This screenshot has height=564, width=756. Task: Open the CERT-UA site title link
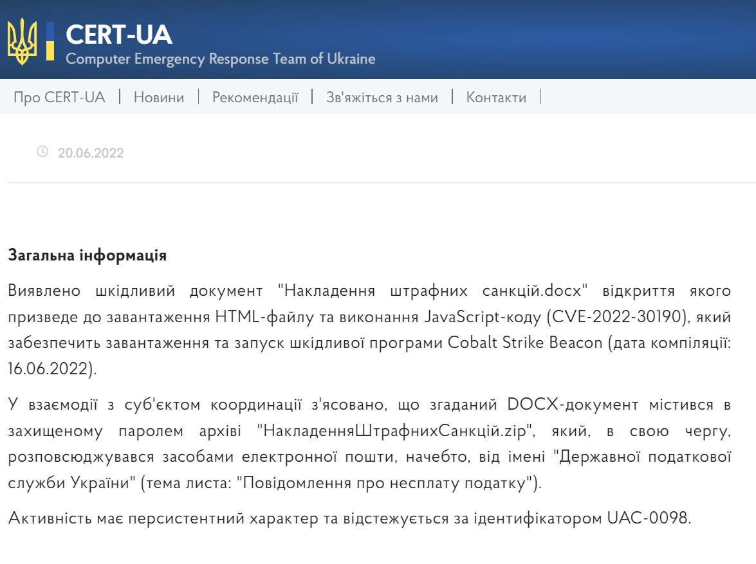119,34
